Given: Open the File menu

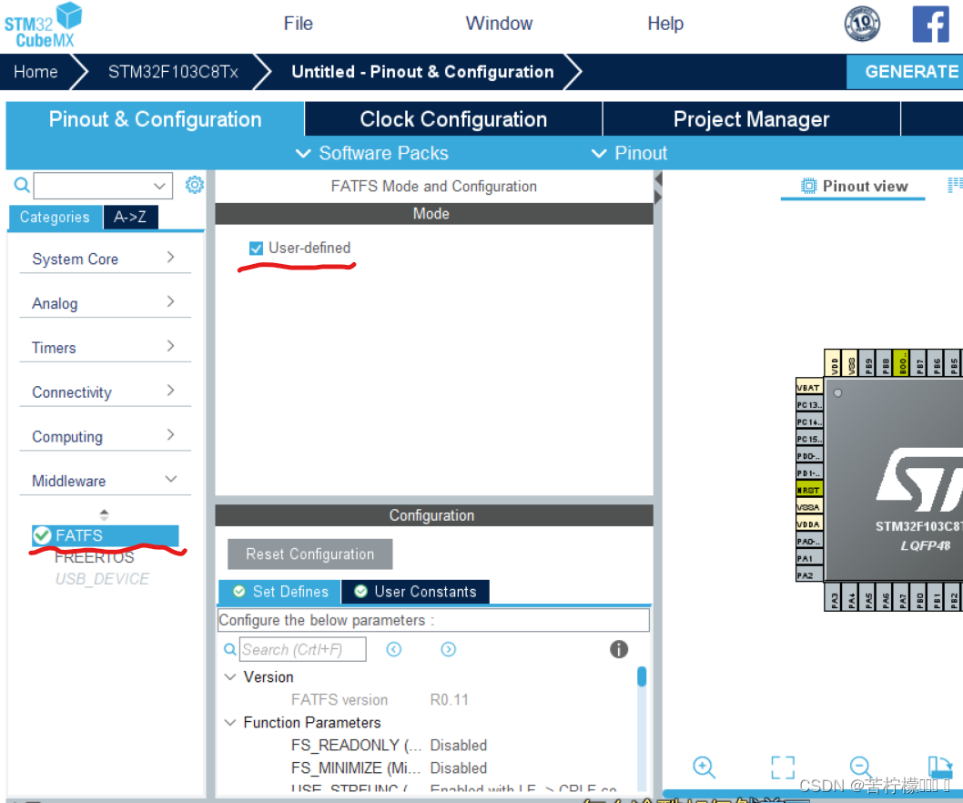Looking at the screenshot, I should click(x=298, y=24).
